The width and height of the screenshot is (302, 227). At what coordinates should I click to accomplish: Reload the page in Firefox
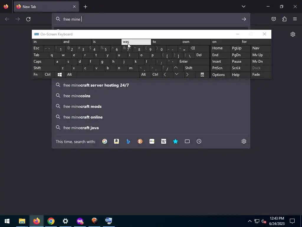pos(28,19)
